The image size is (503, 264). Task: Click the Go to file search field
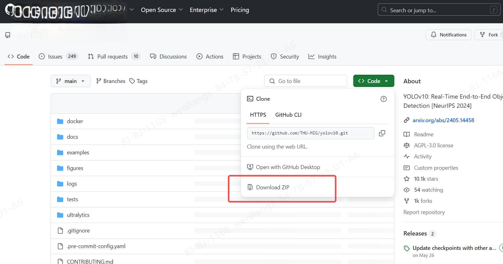305,81
